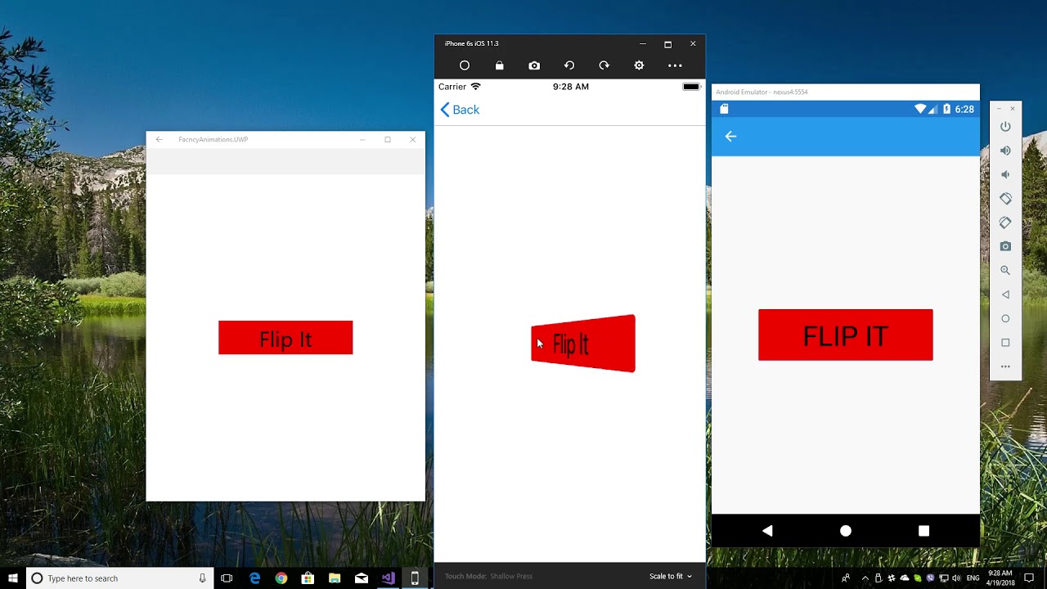
Task: Open Microsoft Store from taskbar
Action: point(308,578)
